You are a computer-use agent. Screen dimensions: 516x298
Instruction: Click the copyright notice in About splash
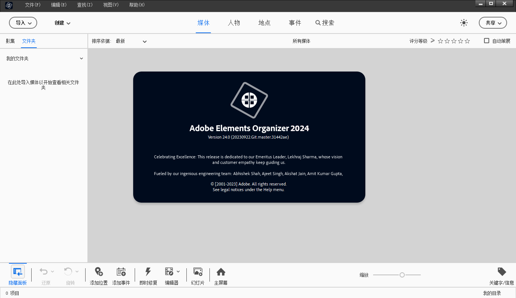coord(249,184)
